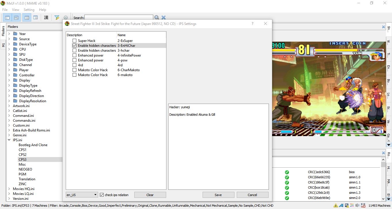Check Makoto Color Hack 6-makoto
392x209 pixels.
[75, 75]
